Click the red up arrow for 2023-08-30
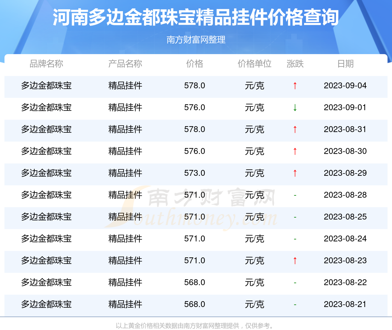 click(x=295, y=151)
